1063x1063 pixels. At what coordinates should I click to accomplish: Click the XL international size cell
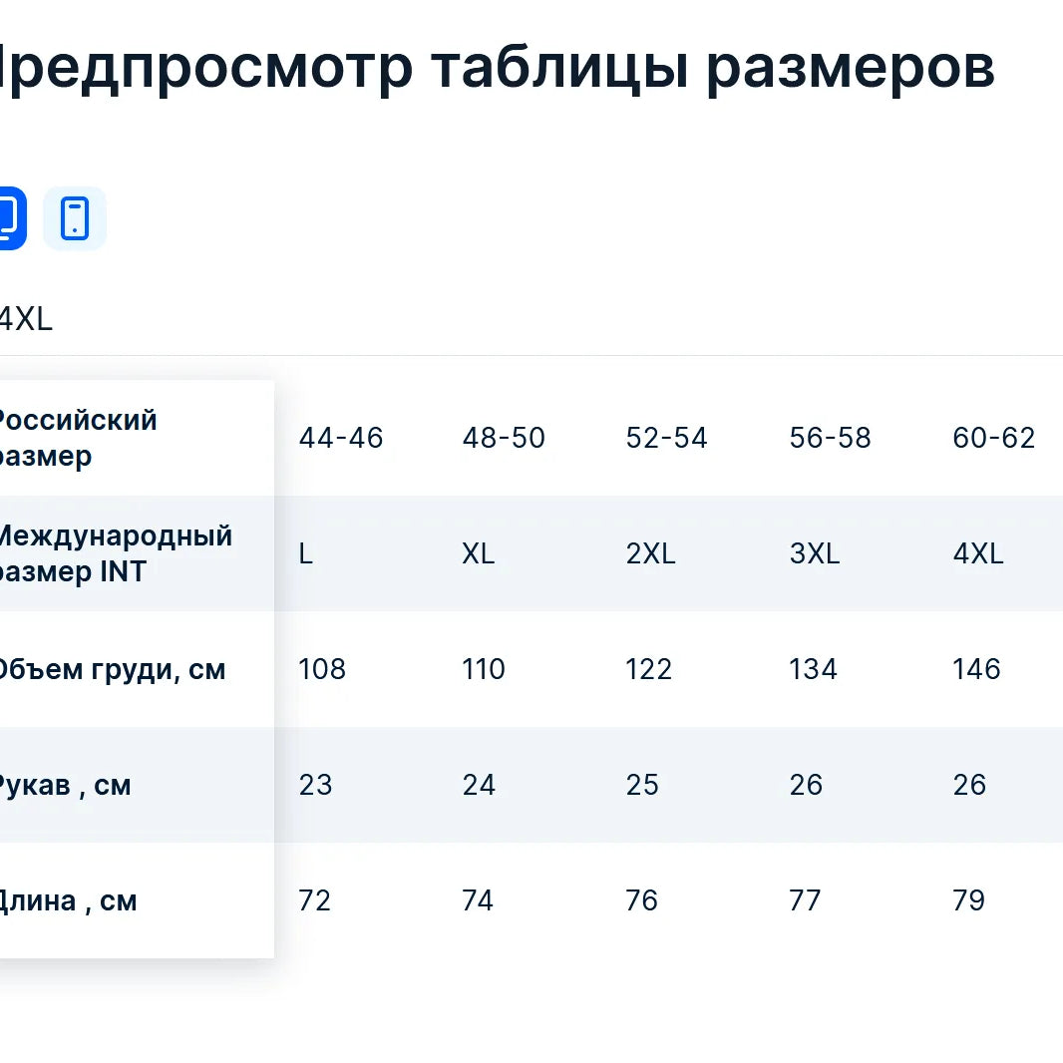click(479, 553)
